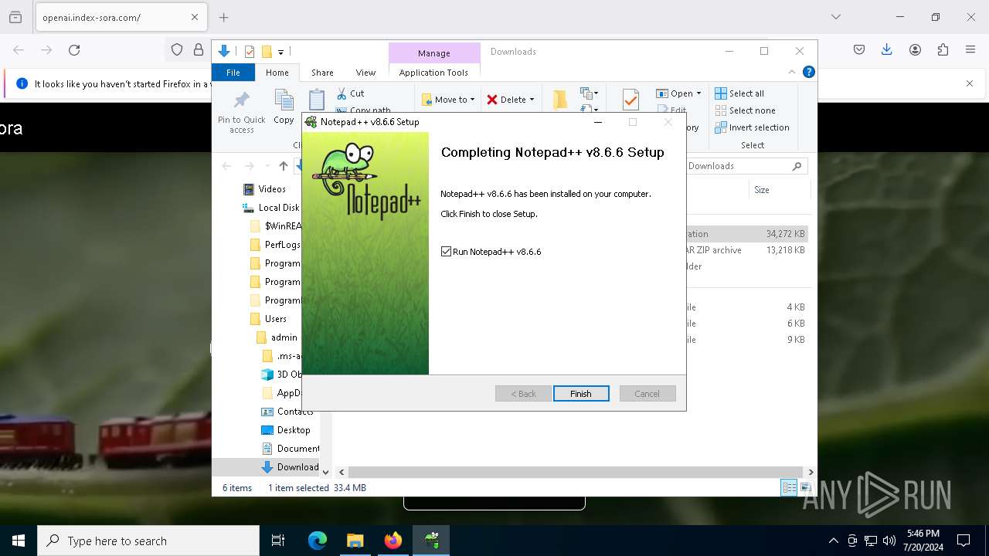989x556 pixels.
Task: Show hidden system tray icons chevron
Action: (833, 541)
